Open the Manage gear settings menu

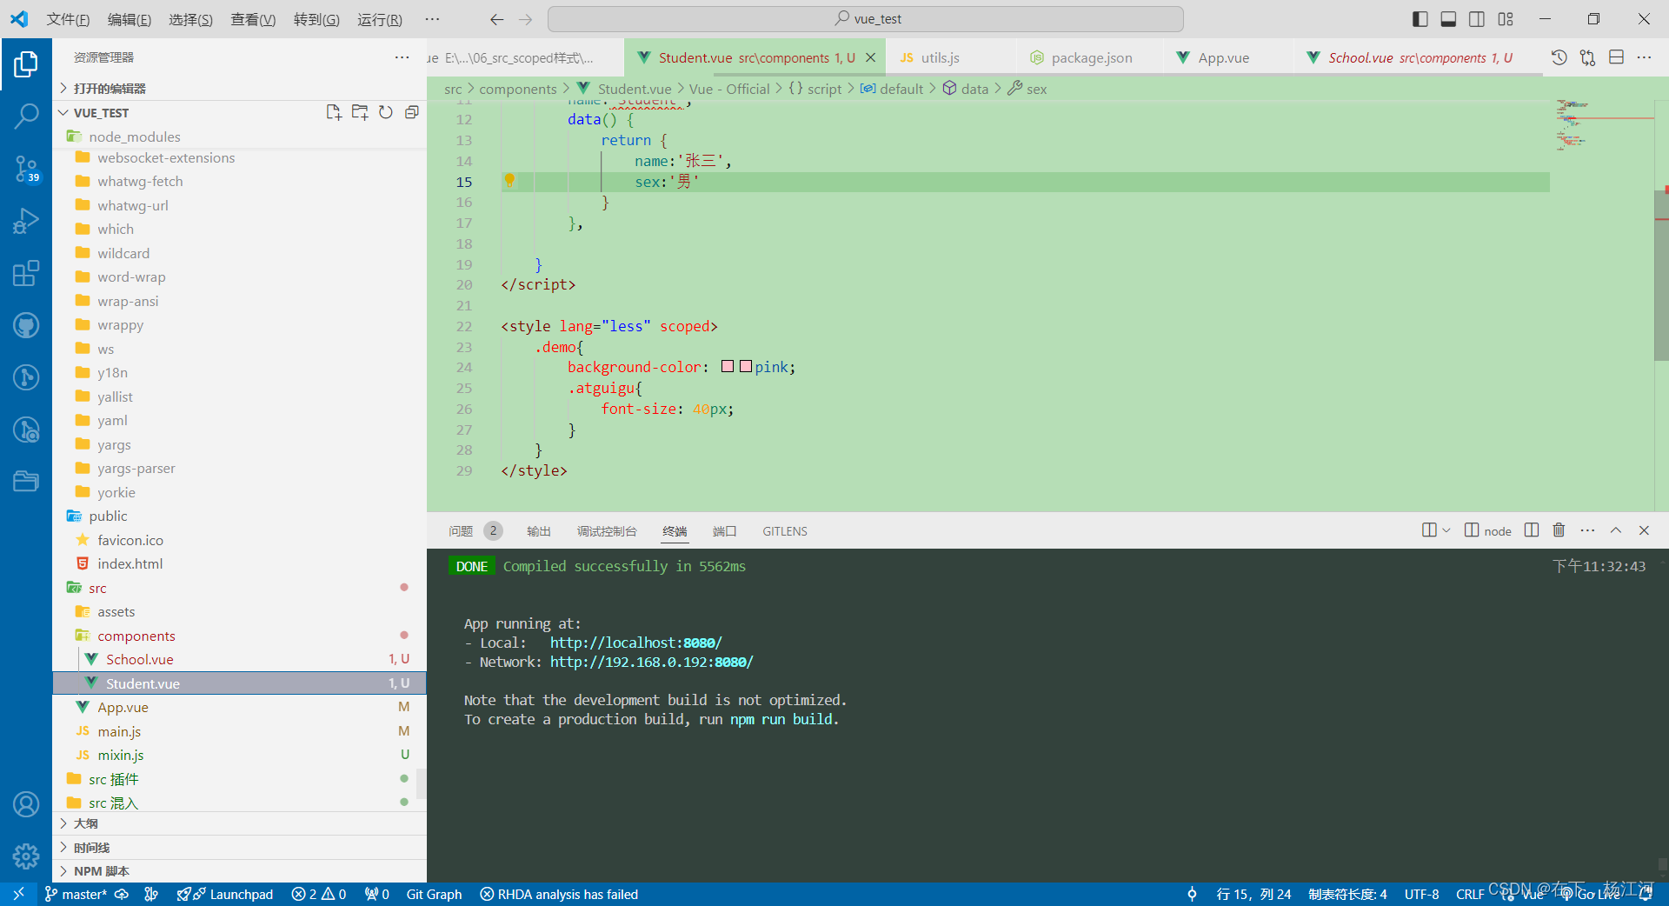(x=26, y=856)
